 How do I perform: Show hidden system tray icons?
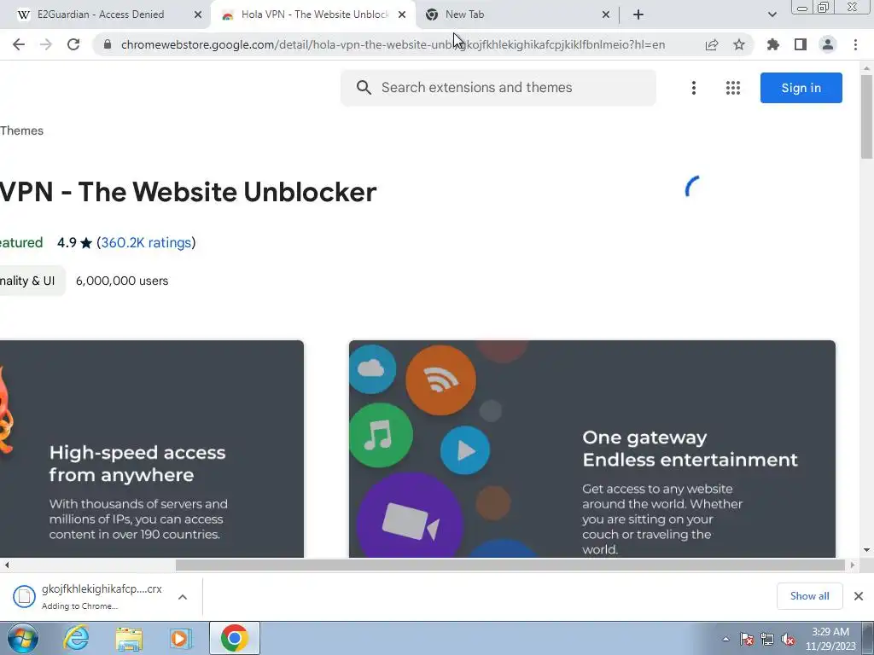pos(725,639)
